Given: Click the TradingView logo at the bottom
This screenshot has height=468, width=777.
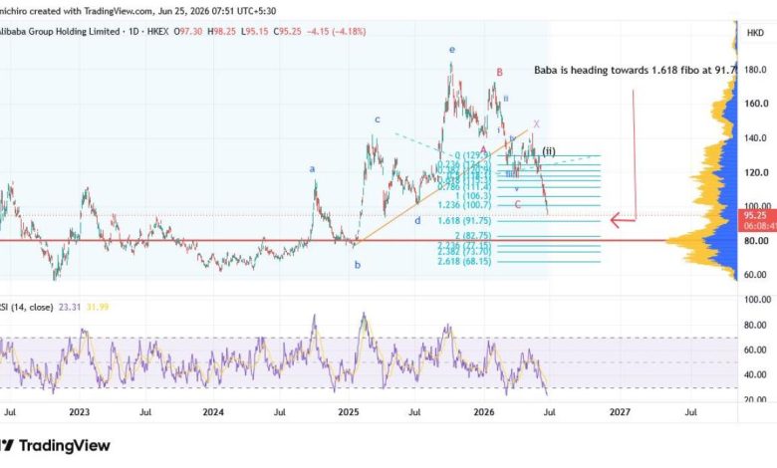Looking at the screenshot, I should (x=55, y=446).
